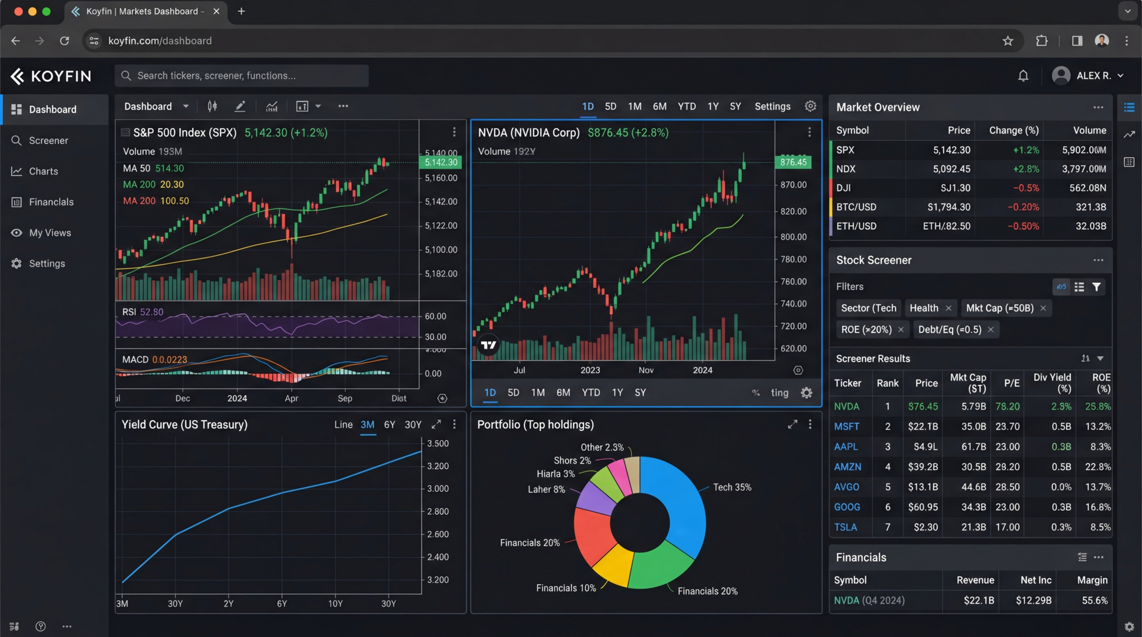Open dashboard settings with the gear icon

(x=810, y=106)
